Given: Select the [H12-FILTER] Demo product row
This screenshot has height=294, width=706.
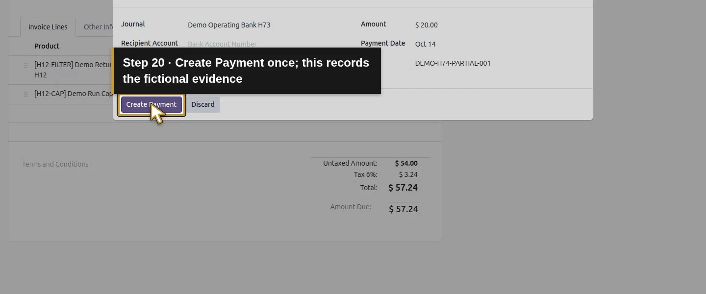Looking at the screenshot, I should tap(61, 70).
